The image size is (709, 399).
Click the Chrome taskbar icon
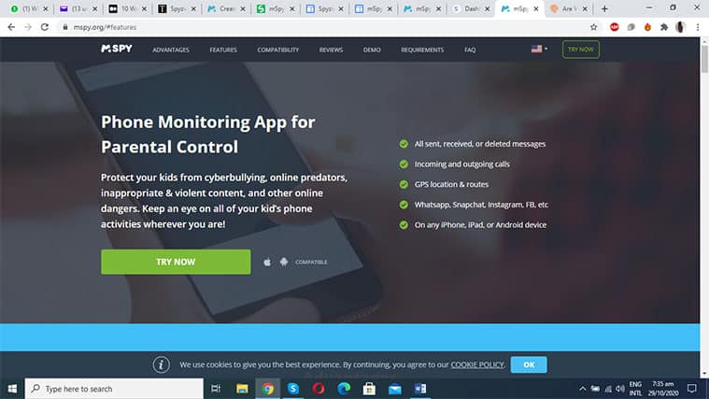coord(268,389)
